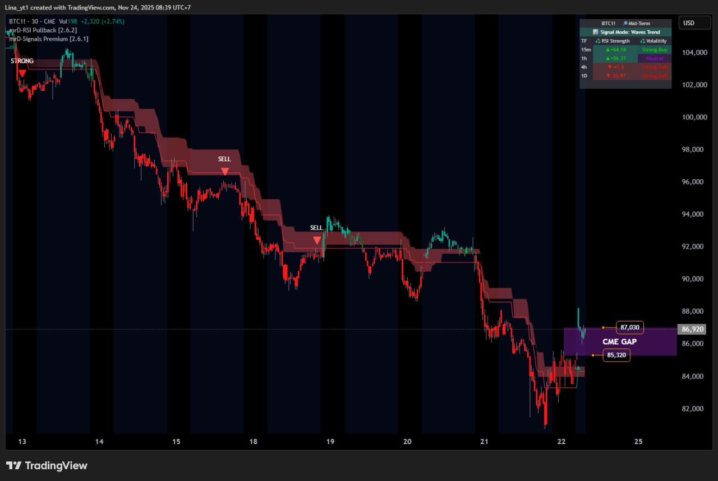The width and height of the screenshot is (718, 481).
Task: Click the 15m Strong-Buy table cell
Action: [x=655, y=50]
